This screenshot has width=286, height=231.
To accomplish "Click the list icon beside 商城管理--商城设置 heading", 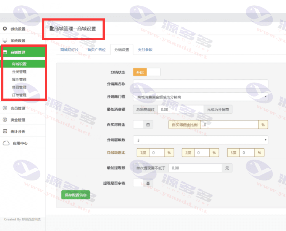I will [52, 28].
